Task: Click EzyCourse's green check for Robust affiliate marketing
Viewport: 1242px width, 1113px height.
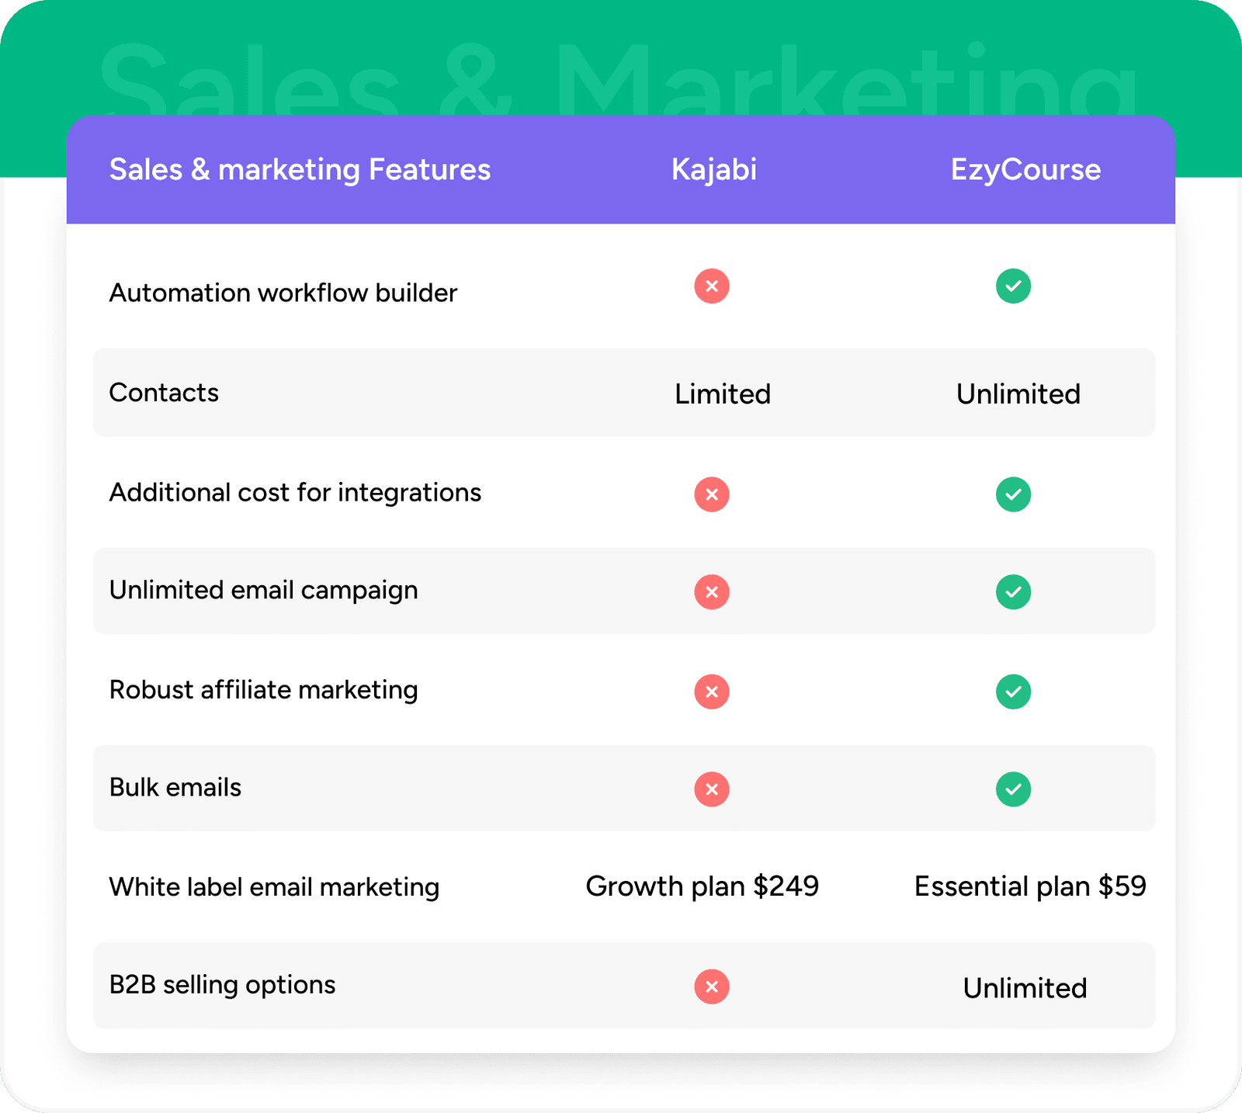Action: pos(1013,692)
